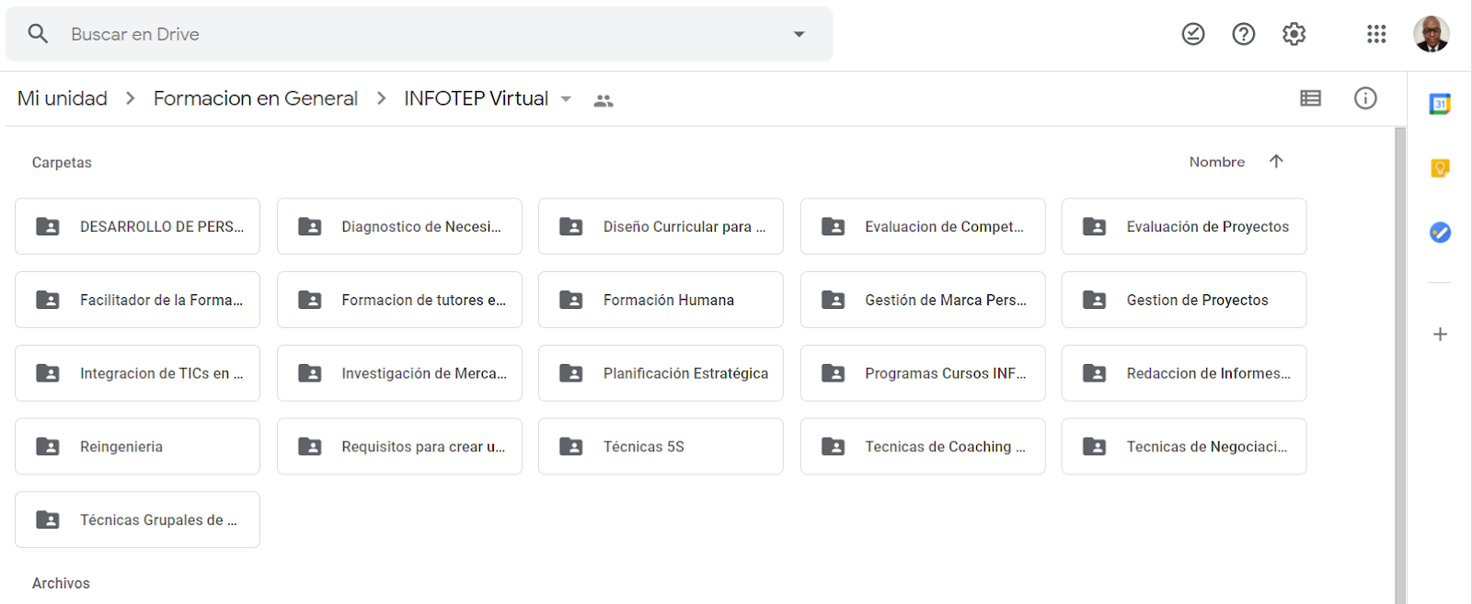This screenshot has width=1472, height=604.
Task: Select the Técnicas Grupales de ... folder
Action: (x=137, y=520)
